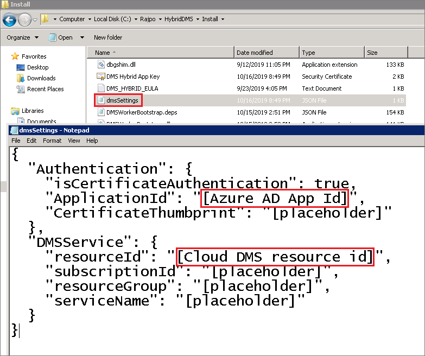Select the DMS Hybrid App Key certificate
This screenshot has width=425, height=356.
coord(133,77)
